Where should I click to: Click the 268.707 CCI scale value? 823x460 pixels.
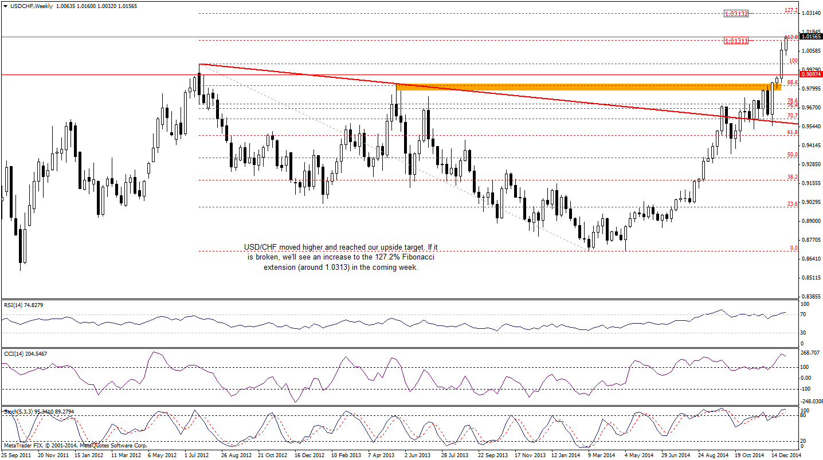(810, 353)
